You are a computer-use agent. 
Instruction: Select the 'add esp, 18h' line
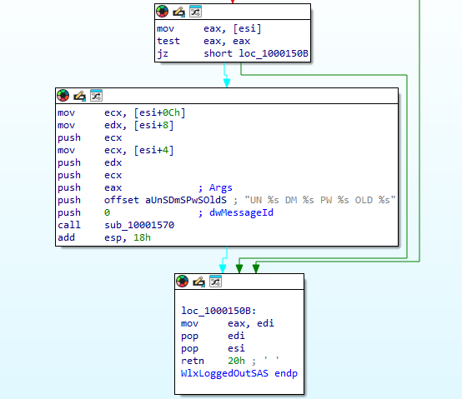click(104, 237)
